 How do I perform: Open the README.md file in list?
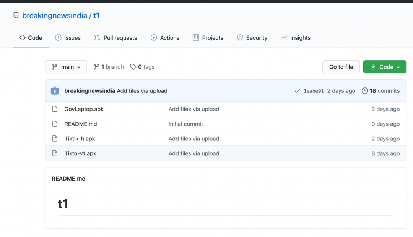coord(80,124)
